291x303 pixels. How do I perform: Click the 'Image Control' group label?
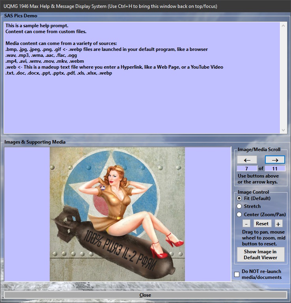tap(253, 192)
